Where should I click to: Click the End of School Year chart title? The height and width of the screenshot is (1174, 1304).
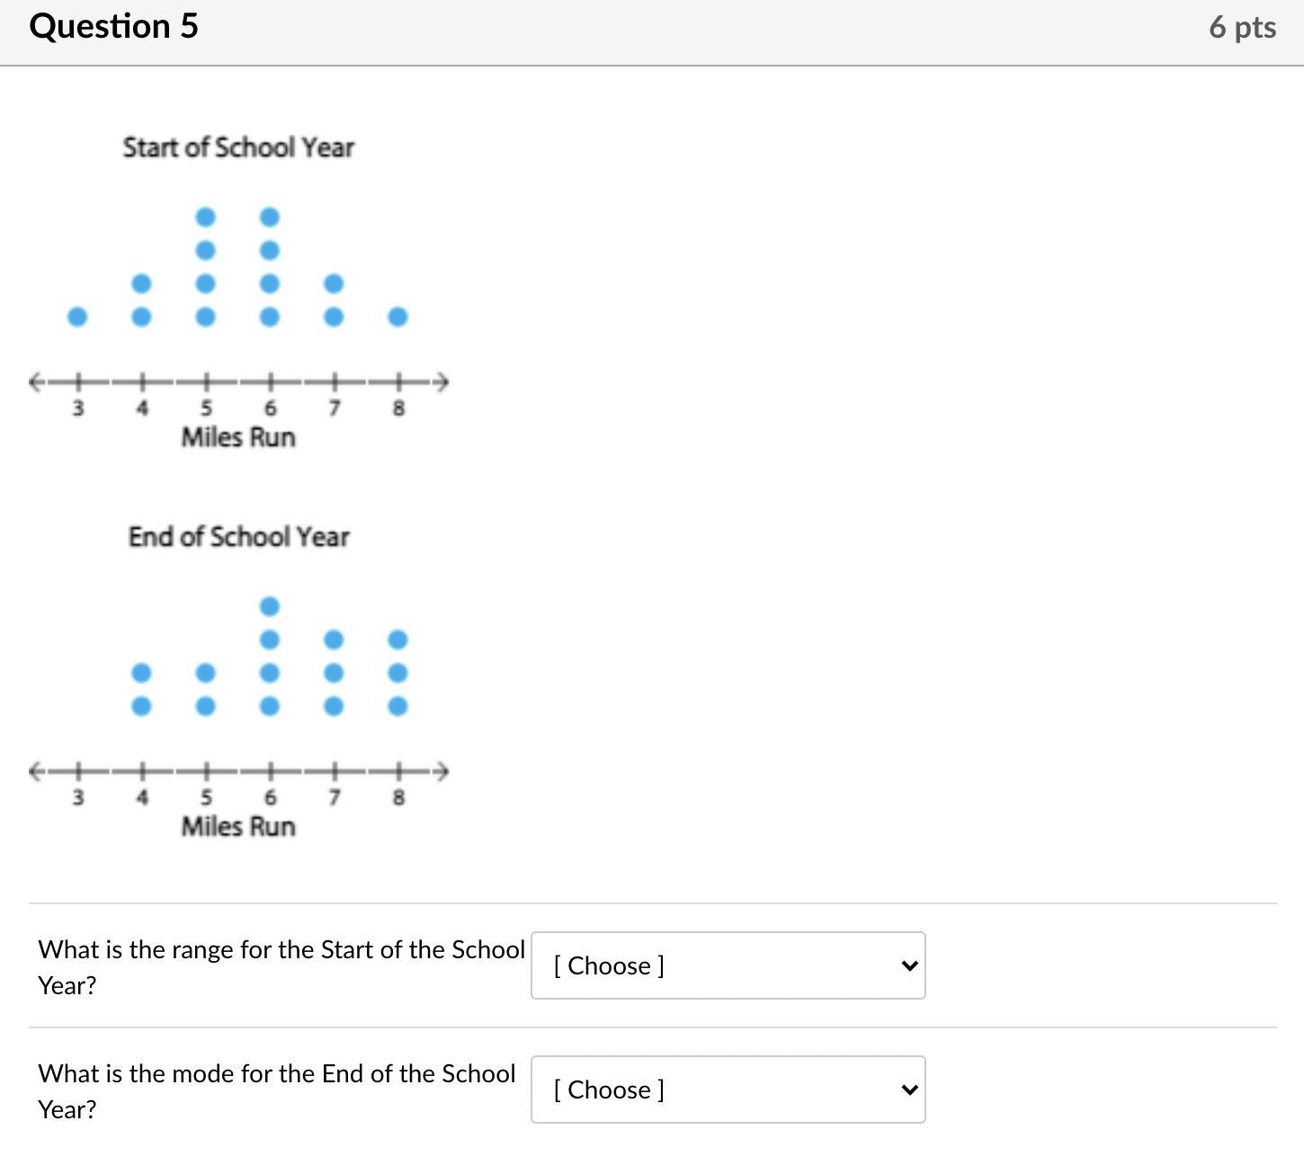[238, 537]
